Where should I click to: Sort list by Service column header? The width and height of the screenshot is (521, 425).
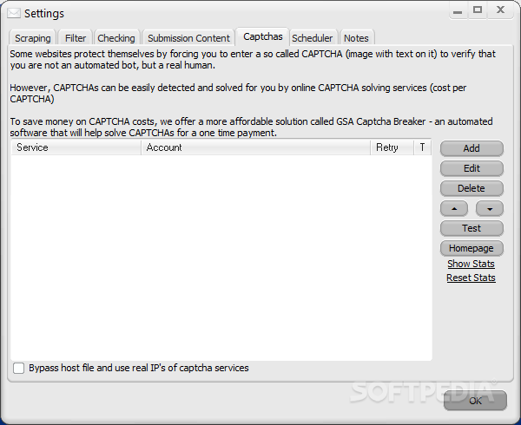click(76, 147)
